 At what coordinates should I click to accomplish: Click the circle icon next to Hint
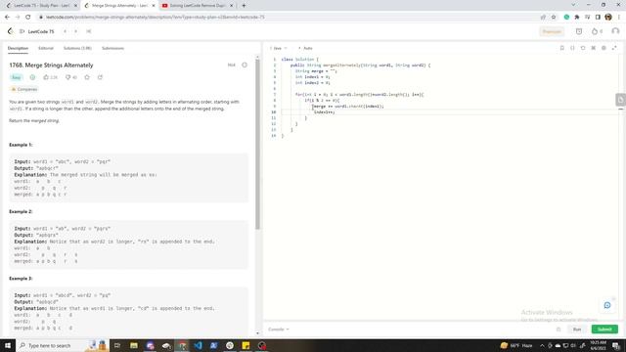point(245,66)
